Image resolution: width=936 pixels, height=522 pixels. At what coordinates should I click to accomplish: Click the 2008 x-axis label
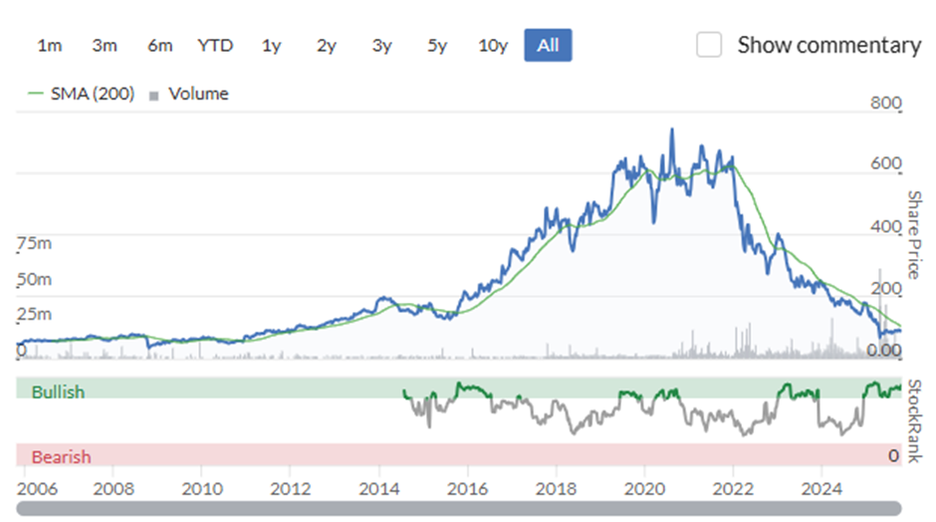114,488
